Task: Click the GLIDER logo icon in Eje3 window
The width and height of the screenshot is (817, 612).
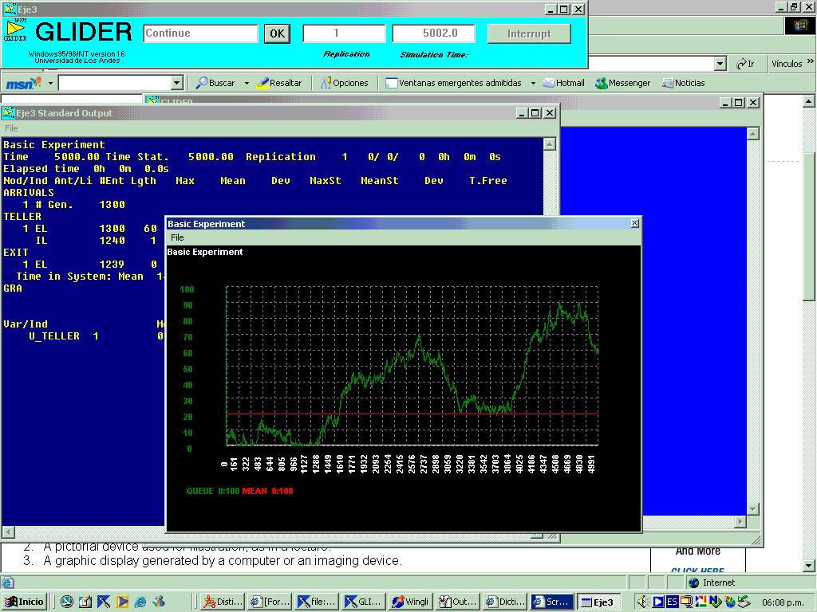Action: [16, 31]
